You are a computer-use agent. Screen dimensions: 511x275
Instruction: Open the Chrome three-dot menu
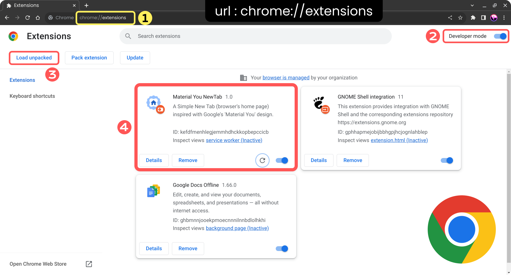pos(504,18)
